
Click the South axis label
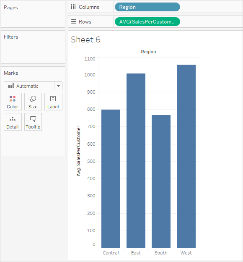161,253
